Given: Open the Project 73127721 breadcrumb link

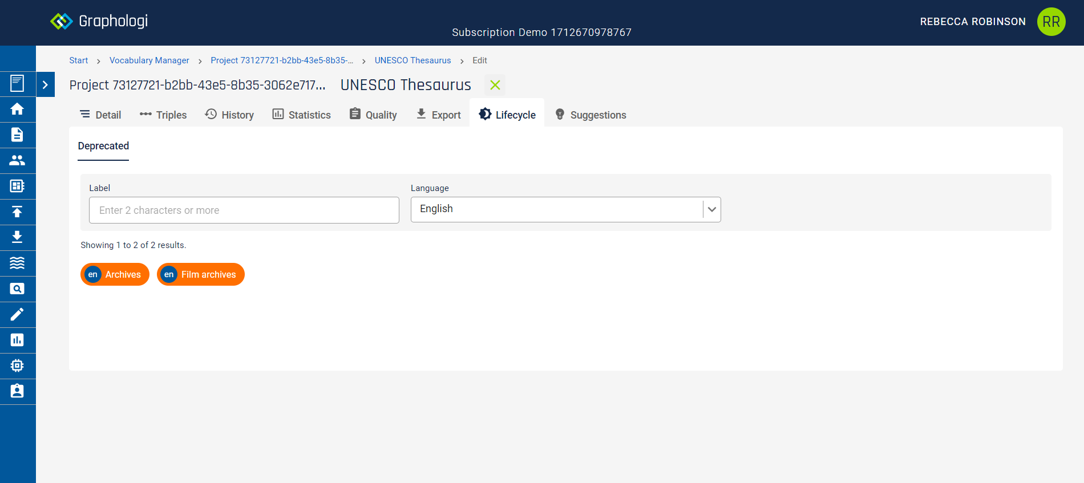Looking at the screenshot, I should tap(282, 60).
